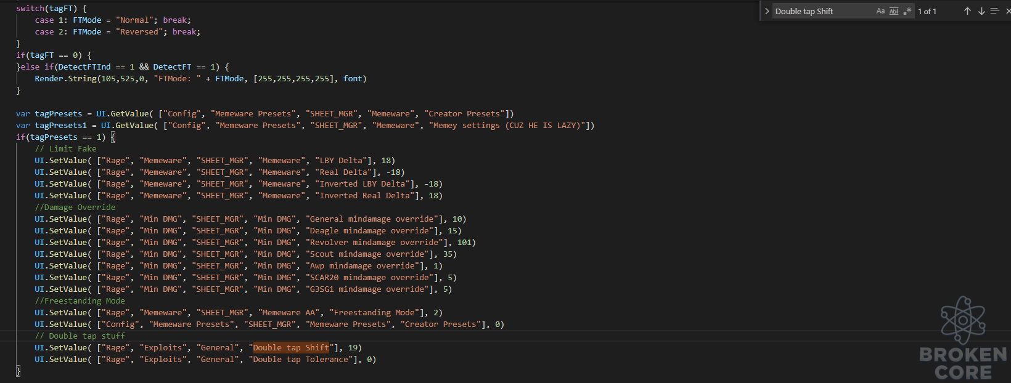The height and width of the screenshot is (383, 1011).
Task: Click DetectFTInd in the else-if condition
Action: 84,67
